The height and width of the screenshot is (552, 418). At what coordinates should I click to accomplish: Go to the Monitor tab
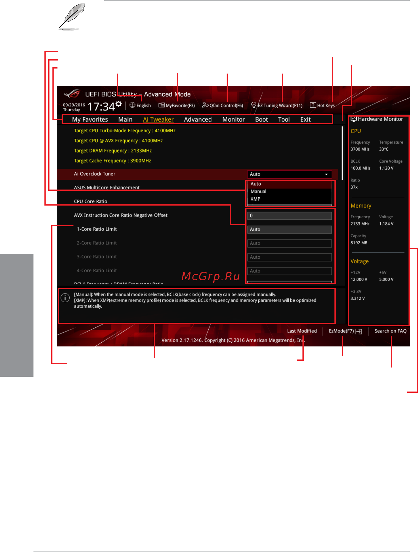(x=233, y=120)
